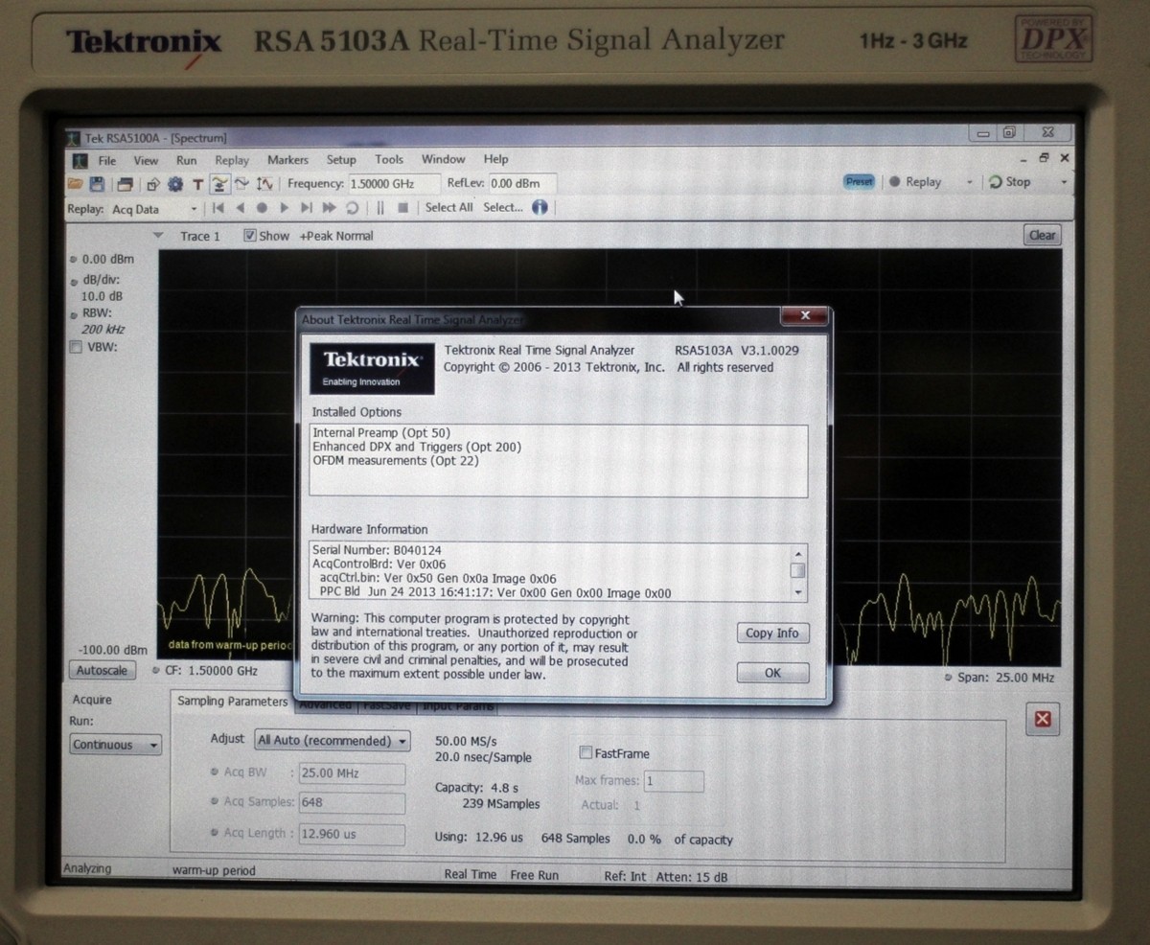This screenshot has height=945, width=1150.
Task: Click hardware info scrollbar up arrow
Action: pos(797,553)
